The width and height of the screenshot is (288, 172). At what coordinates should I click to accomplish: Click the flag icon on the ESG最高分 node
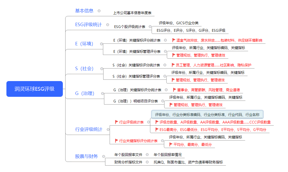[156, 129]
